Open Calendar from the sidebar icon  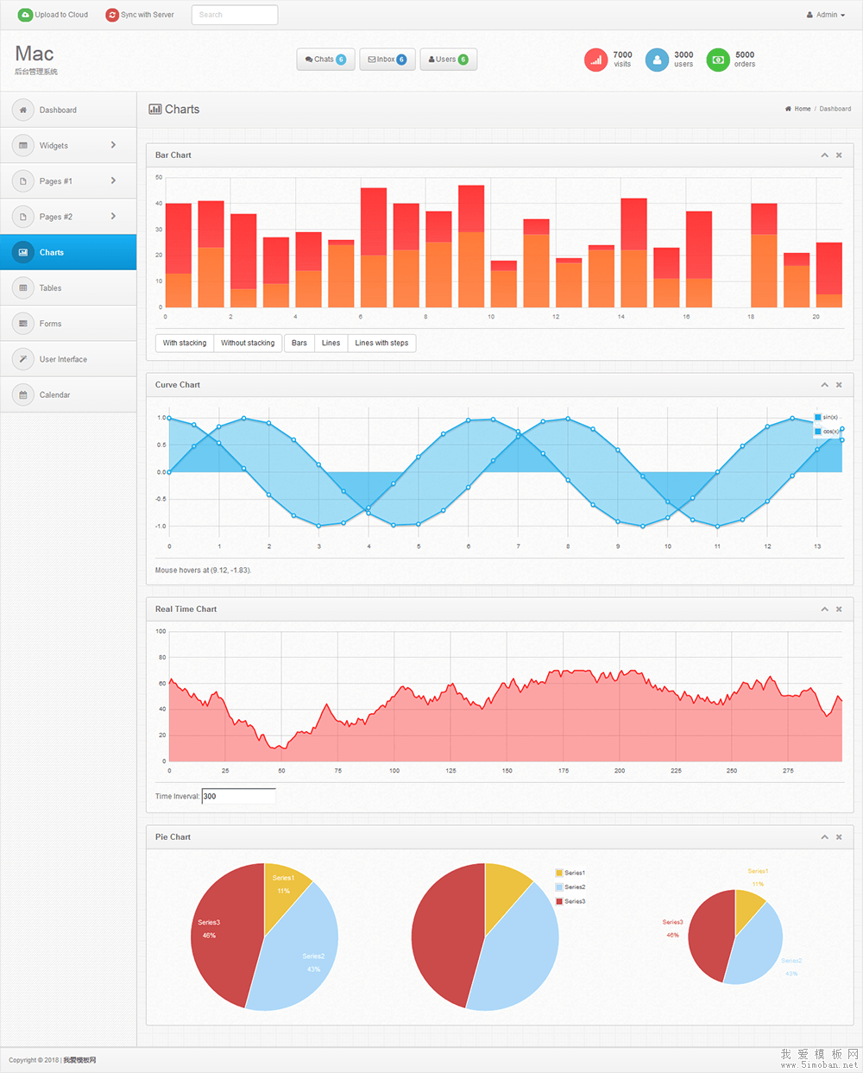(23, 394)
